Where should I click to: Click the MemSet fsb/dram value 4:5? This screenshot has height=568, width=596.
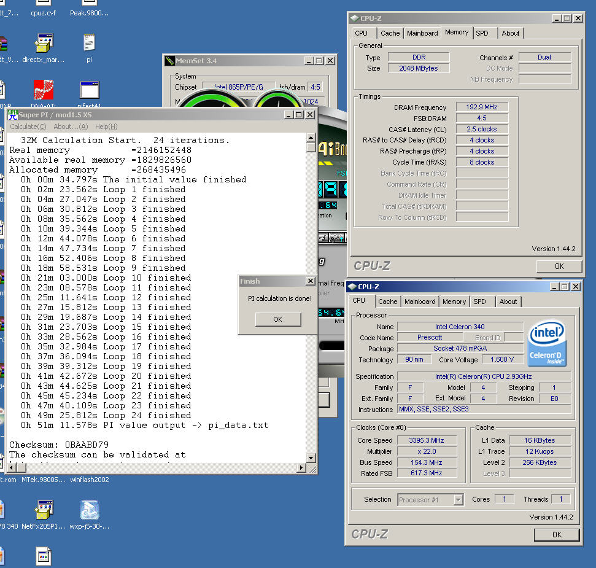pyautogui.click(x=315, y=87)
